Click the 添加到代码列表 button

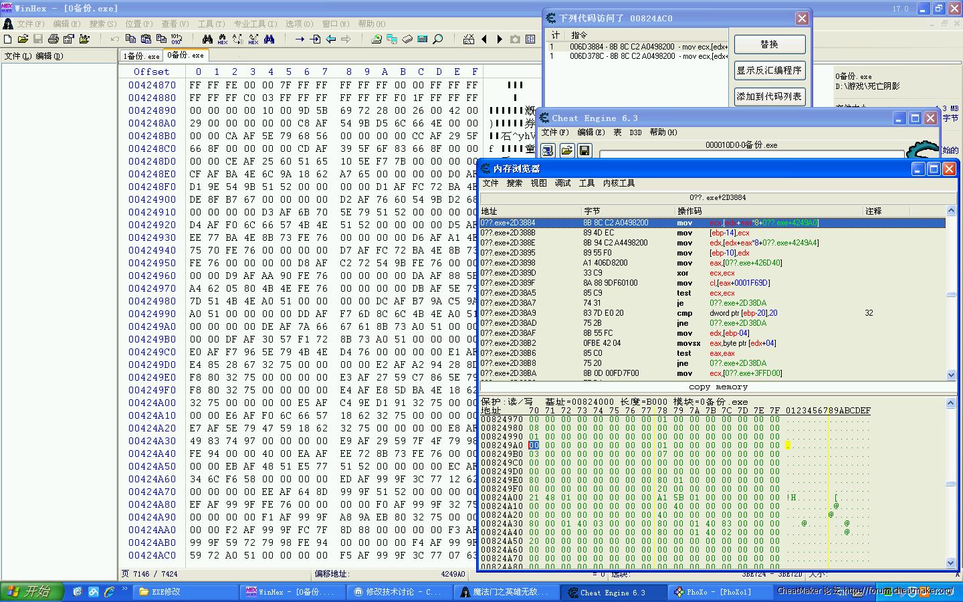769,96
